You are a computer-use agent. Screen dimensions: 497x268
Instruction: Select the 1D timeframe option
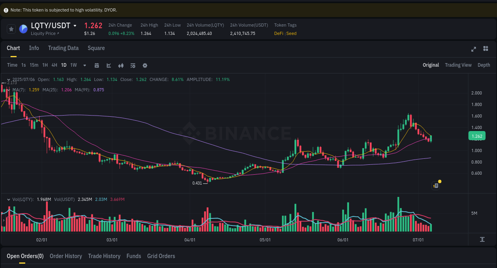click(x=64, y=65)
